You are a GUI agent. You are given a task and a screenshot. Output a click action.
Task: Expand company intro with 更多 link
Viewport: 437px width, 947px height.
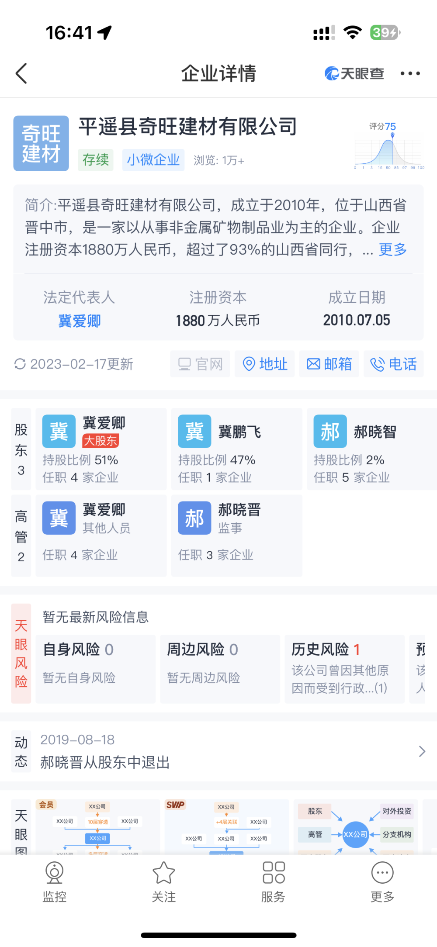(392, 250)
